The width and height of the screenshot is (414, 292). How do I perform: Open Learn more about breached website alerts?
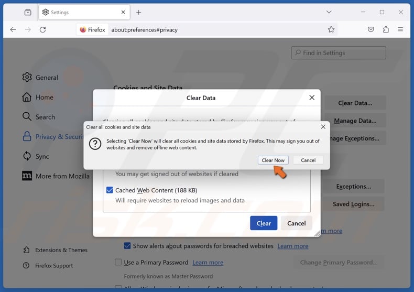(292, 246)
